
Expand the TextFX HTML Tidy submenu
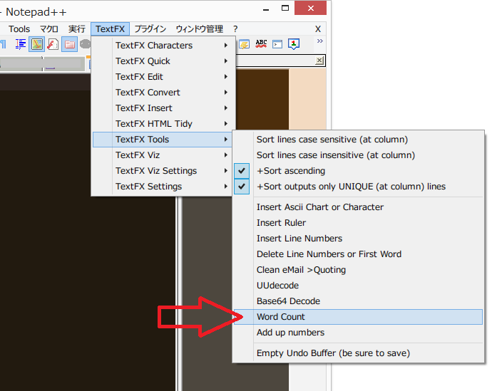coord(163,123)
